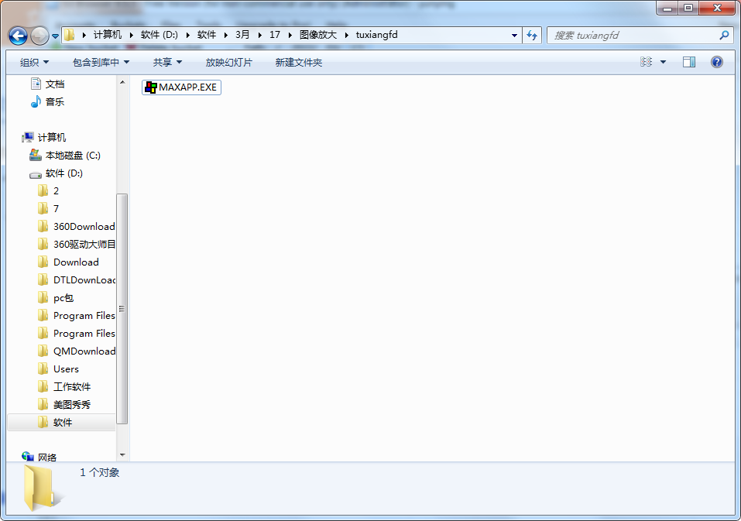Click 软件 (D:) in the address path
The width and height of the screenshot is (741, 521).
pyautogui.click(x=160, y=35)
